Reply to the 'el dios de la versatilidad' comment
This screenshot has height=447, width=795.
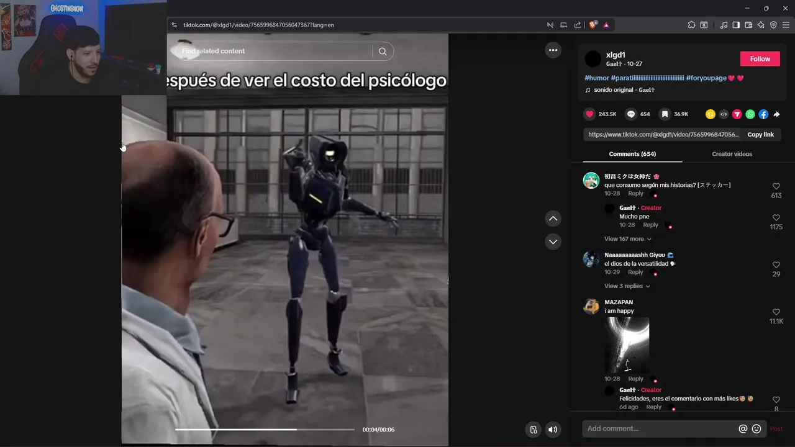[635, 272]
